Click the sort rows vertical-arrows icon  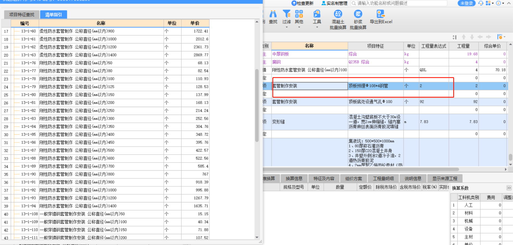tap(454, 37)
